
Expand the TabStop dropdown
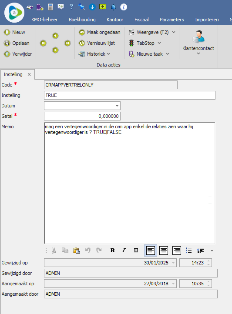point(159,43)
